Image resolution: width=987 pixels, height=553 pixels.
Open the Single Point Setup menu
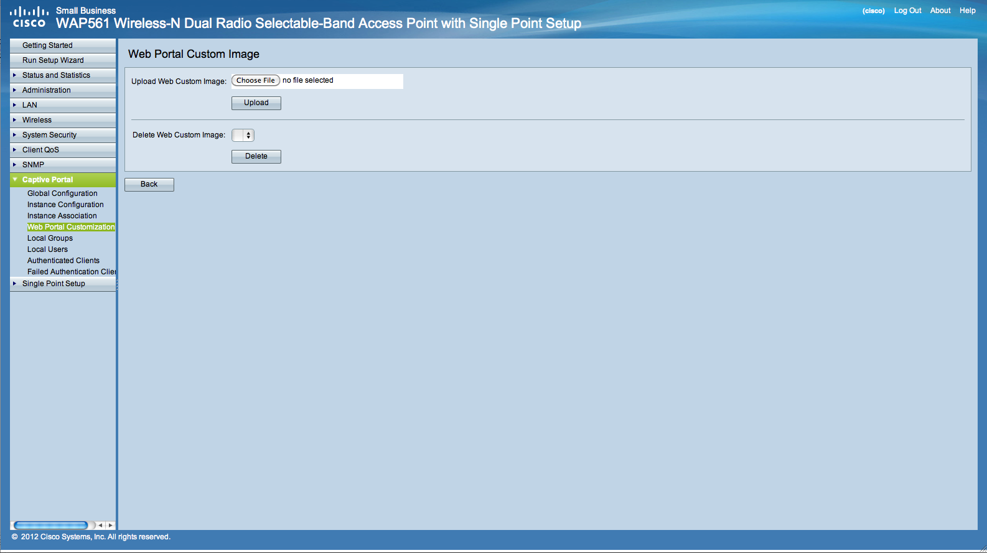[63, 284]
